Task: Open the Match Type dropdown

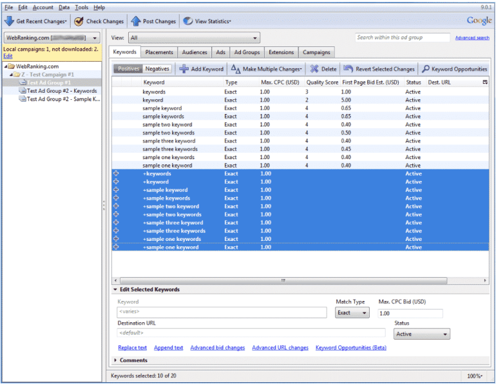Action: (352, 313)
